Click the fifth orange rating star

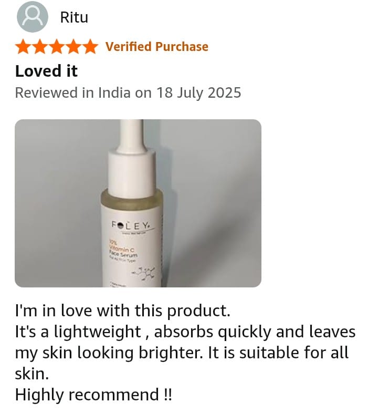point(90,47)
